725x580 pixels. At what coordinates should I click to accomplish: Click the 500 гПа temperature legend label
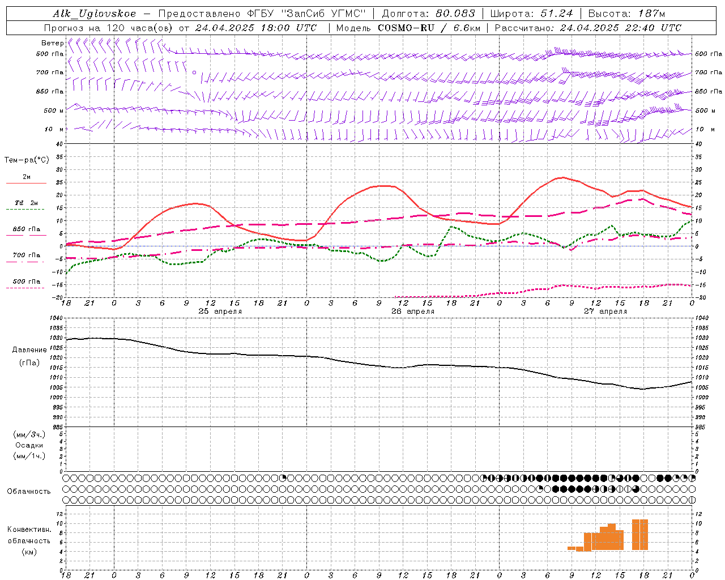[27, 282]
